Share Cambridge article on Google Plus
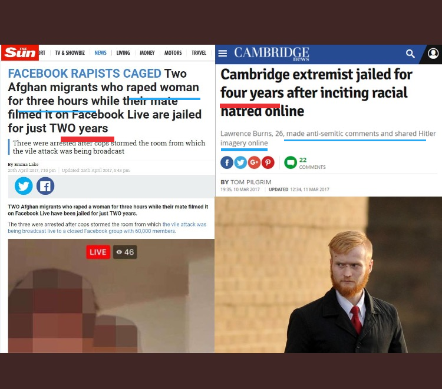The width and height of the screenshot is (442, 389). tap(254, 162)
